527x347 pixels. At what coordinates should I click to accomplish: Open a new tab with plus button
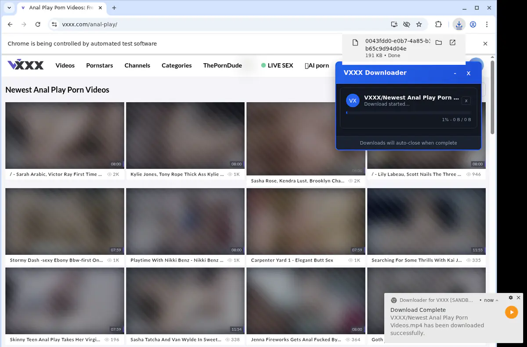coord(114,8)
